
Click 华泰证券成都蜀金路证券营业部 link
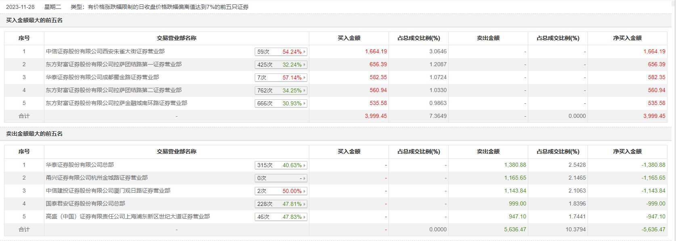click(x=102, y=77)
